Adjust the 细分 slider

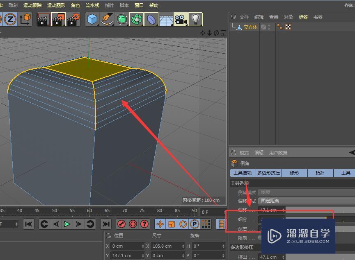[x=320, y=219]
